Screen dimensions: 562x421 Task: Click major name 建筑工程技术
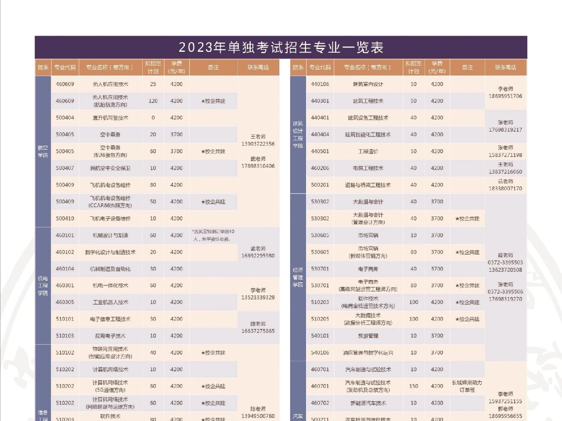tap(368, 101)
